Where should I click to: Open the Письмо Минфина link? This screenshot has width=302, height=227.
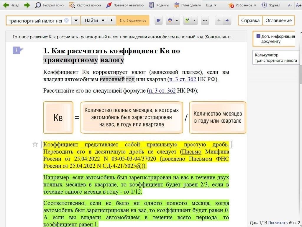(x=191, y=152)
